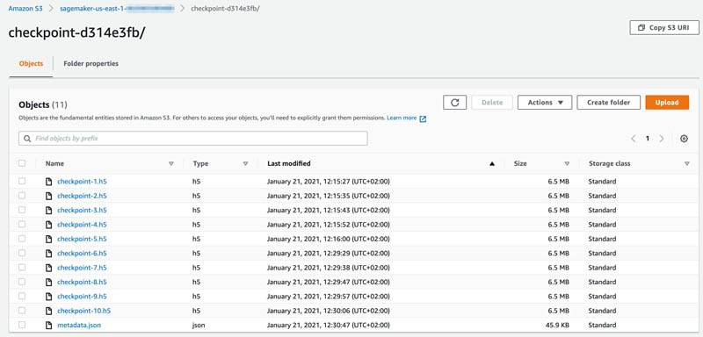The height and width of the screenshot is (337, 703).
Task: Click file icon beside checkpoint-2.h5
Action: (x=49, y=196)
